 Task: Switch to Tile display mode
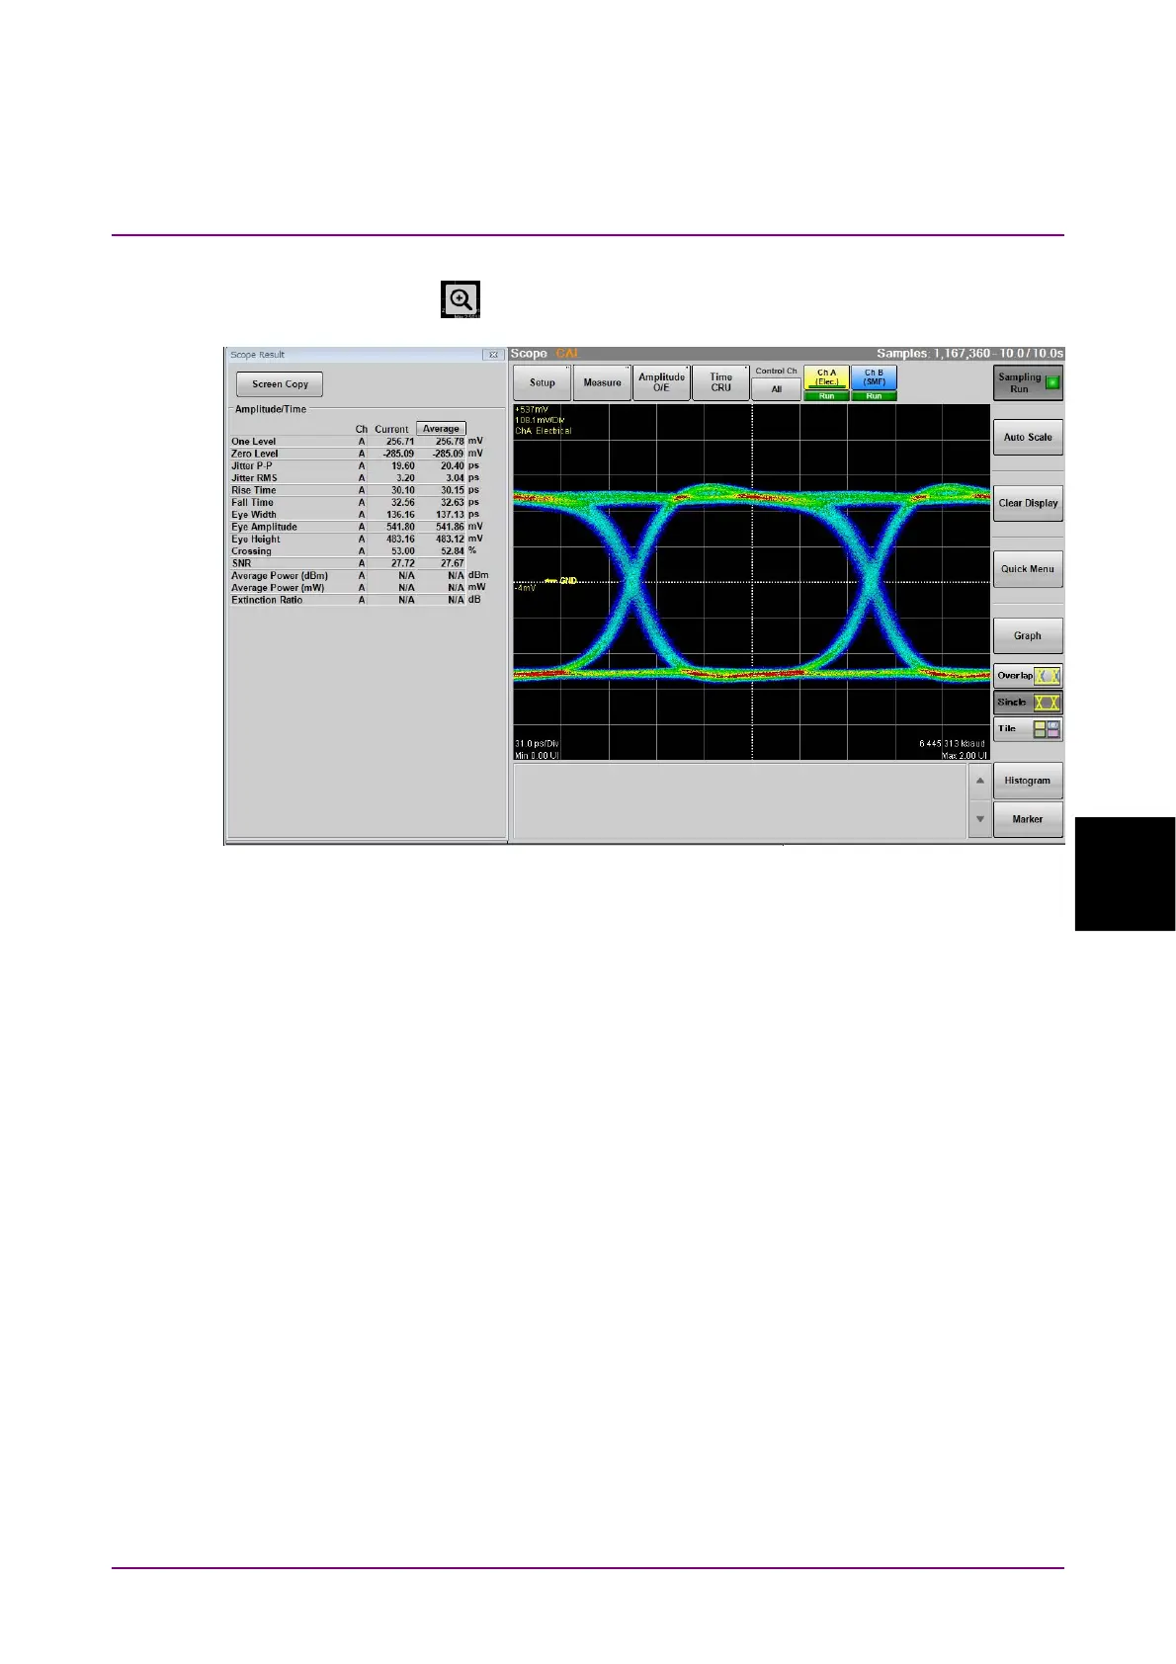1028,729
